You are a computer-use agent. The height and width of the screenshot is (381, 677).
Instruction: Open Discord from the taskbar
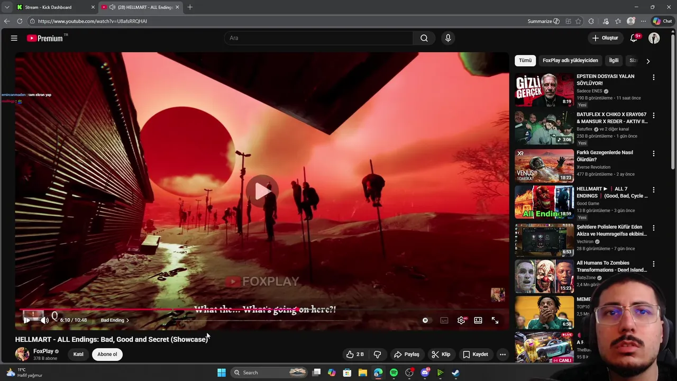[x=425, y=373]
